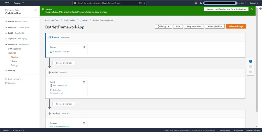Open the Pipelines breadcrumb link
Image resolution: width=262 pixels, height=132 pixels.
[84, 20]
